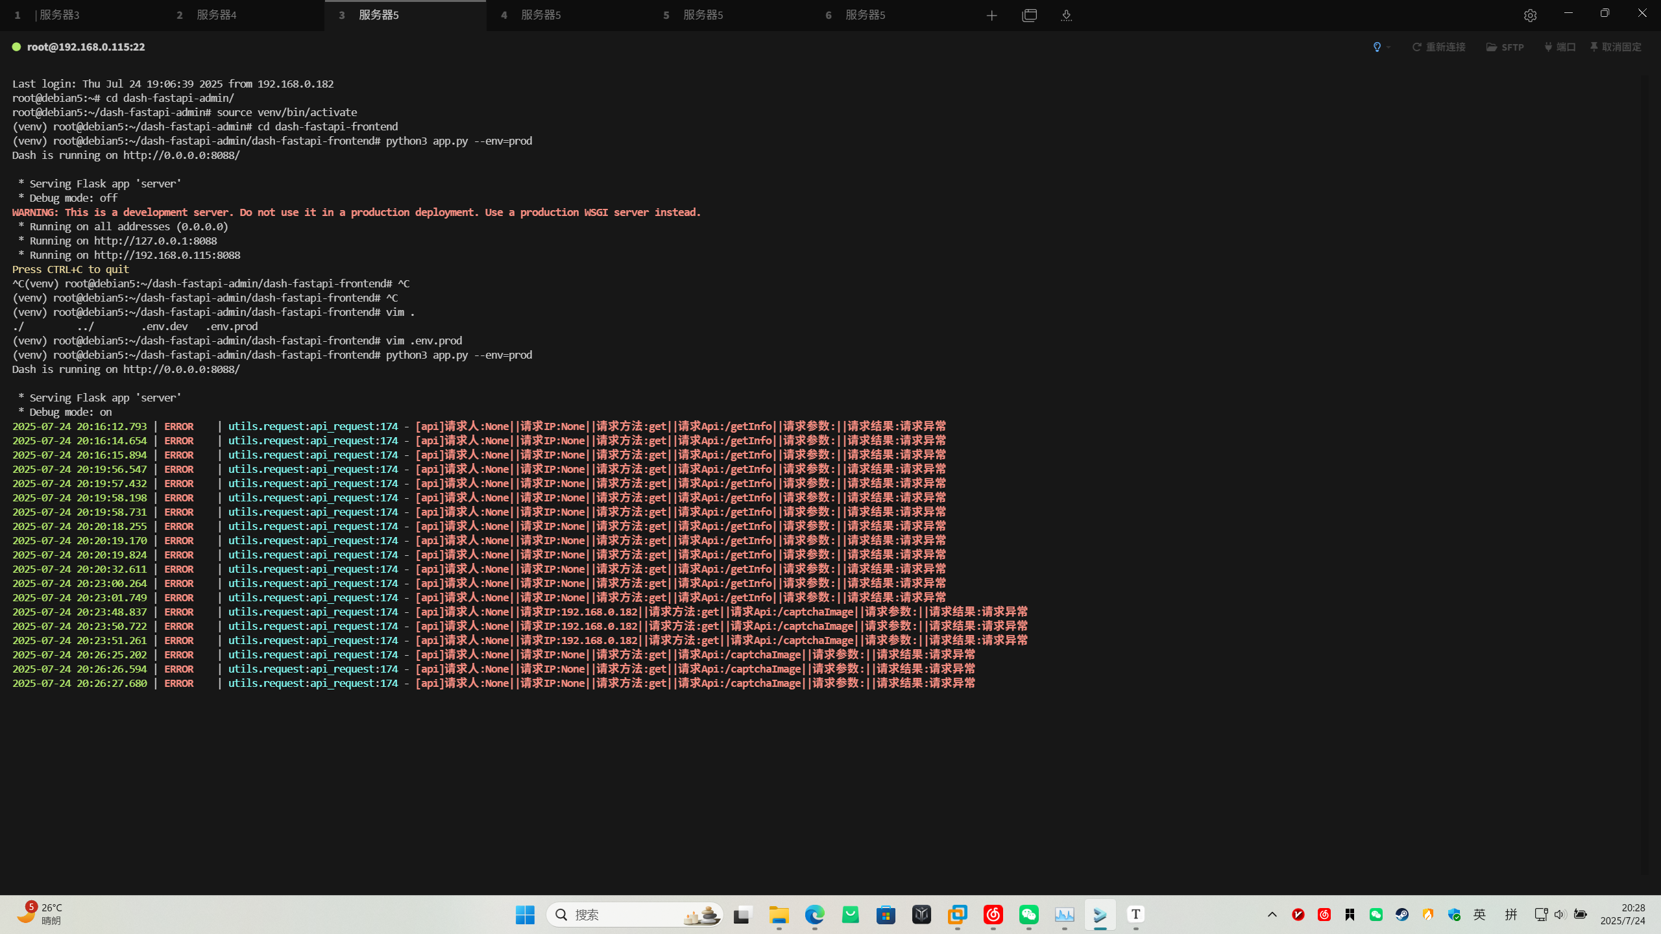Screen dimensions: 1661x934
Task: Click the battery status tray icon
Action: coord(1581,915)
